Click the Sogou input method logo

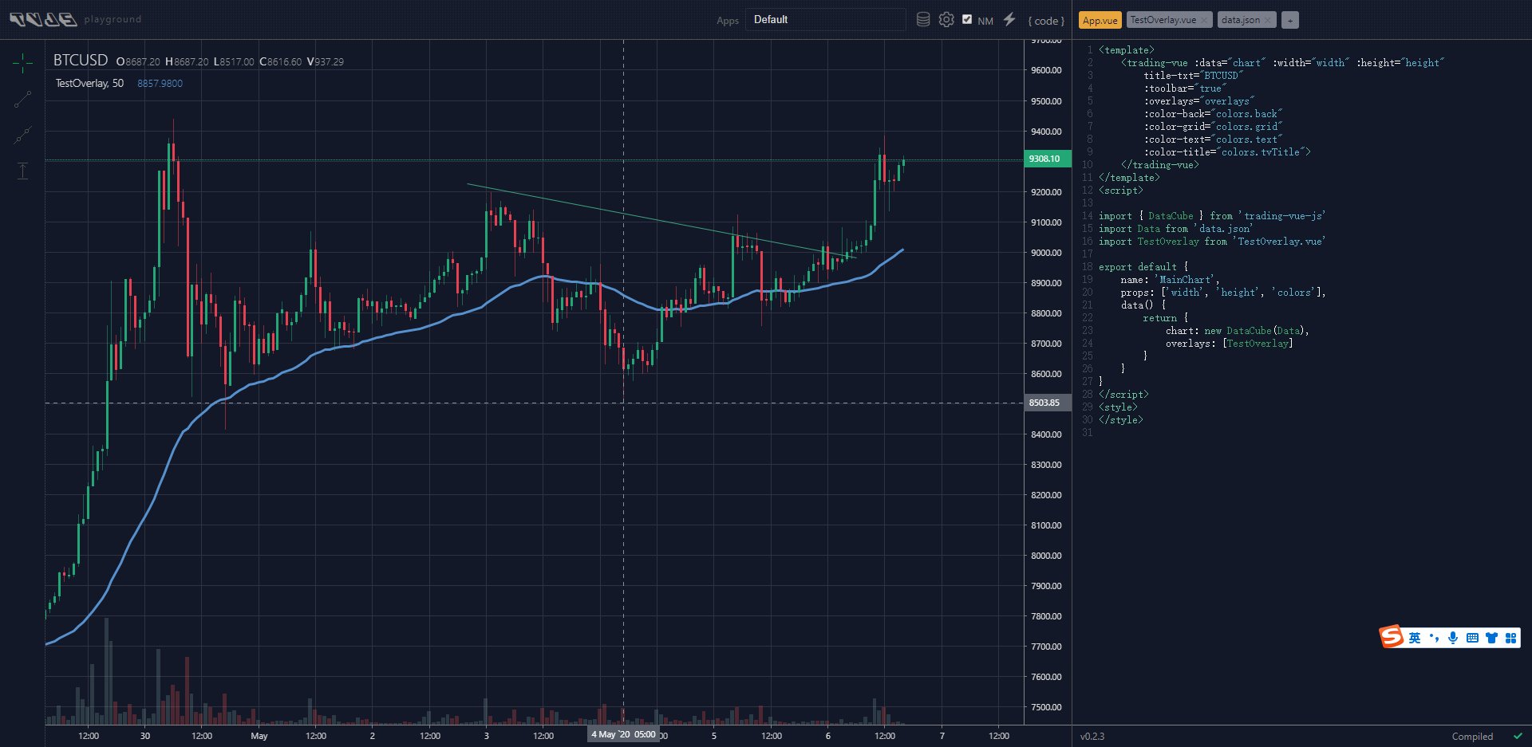[1392, 636]
